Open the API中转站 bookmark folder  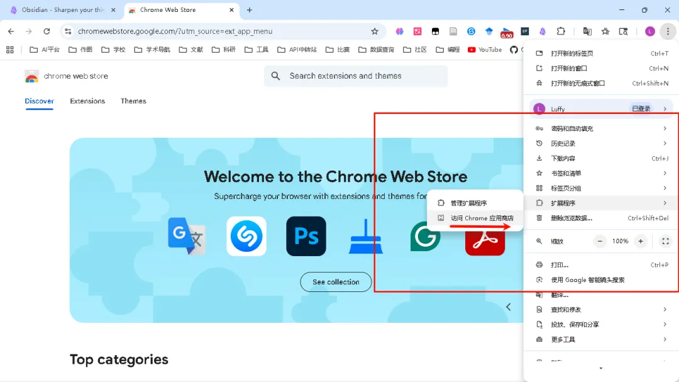coord(297,50)
